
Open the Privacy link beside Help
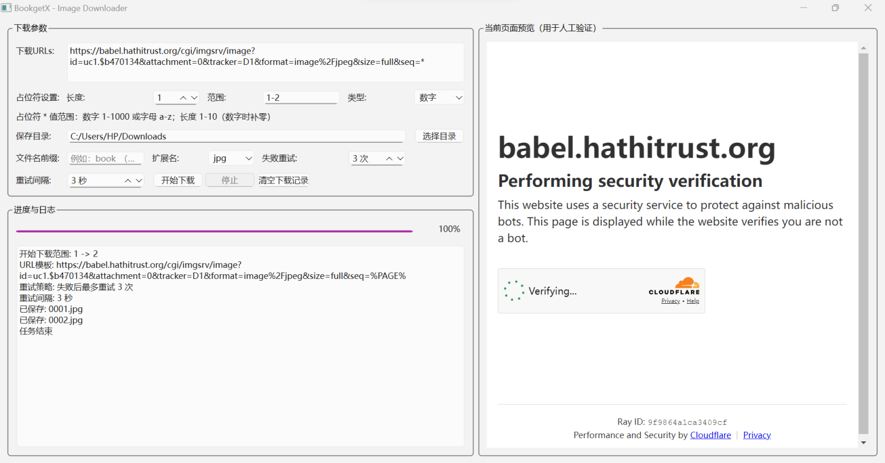pos(671,301)
